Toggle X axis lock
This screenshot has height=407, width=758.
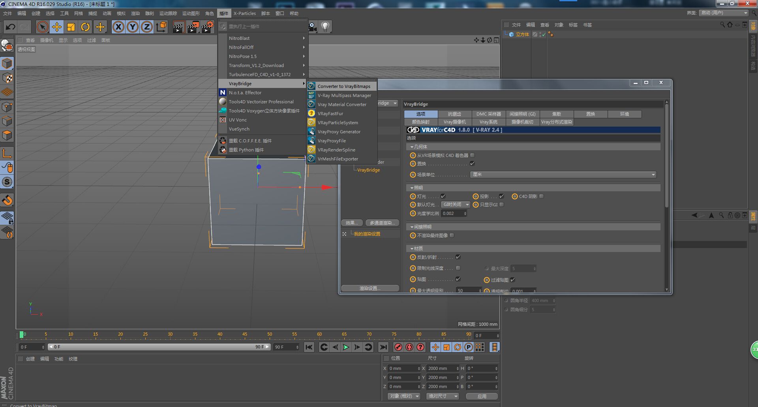pyautogui.click(x=118, y=27)
